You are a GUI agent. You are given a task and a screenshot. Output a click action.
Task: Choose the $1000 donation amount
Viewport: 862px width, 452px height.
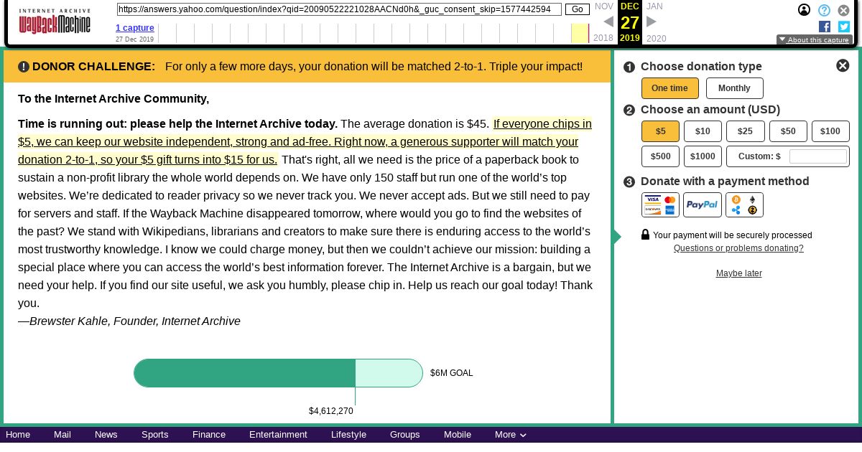tap(703, 156)
